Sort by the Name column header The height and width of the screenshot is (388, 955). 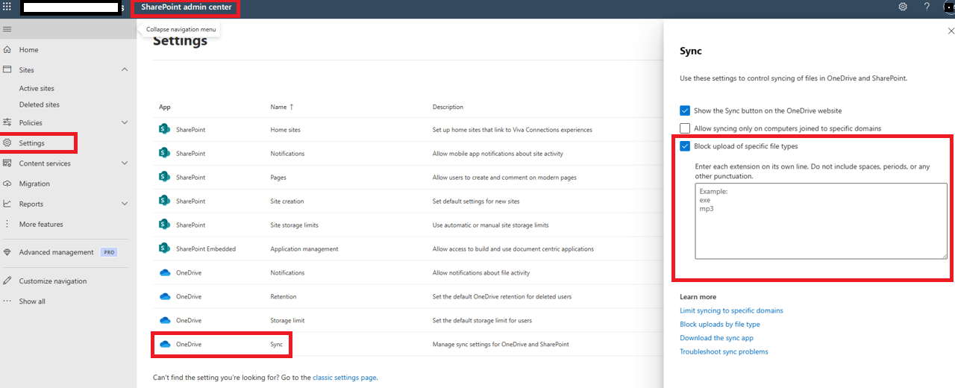(x=282, y=107)
